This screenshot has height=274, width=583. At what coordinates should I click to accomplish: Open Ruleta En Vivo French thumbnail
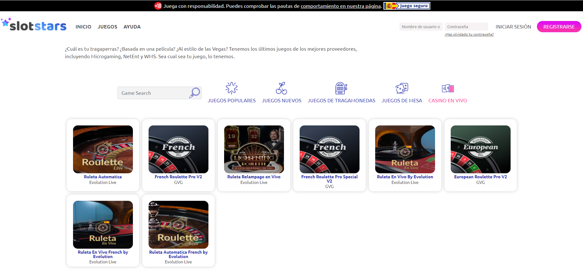coord(103,225)
